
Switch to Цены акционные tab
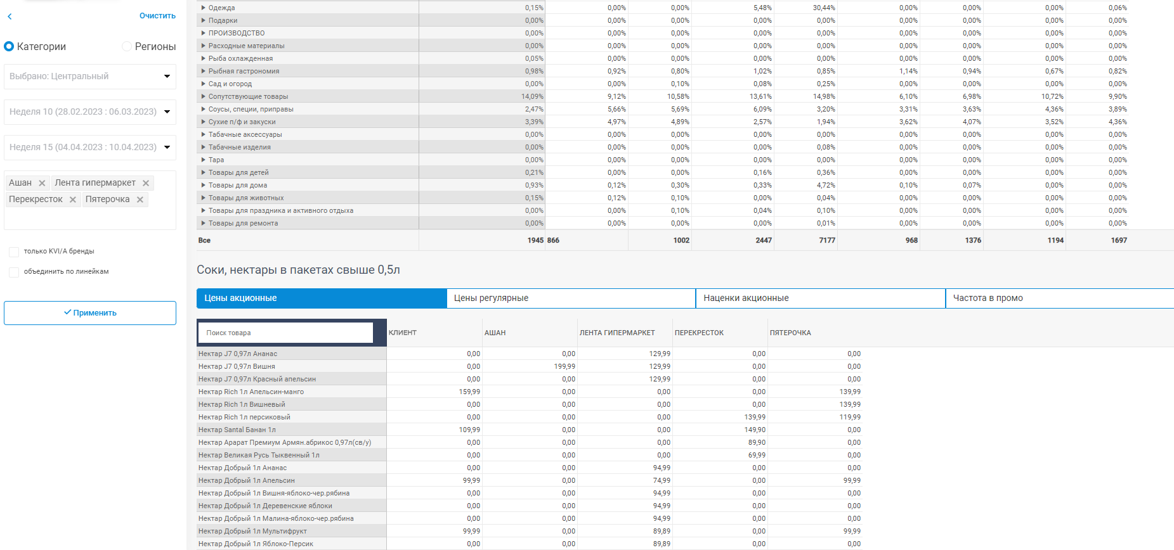(322, 298)
